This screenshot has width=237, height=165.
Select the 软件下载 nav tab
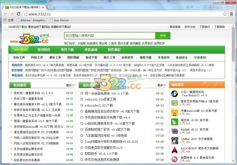(67, 50)
